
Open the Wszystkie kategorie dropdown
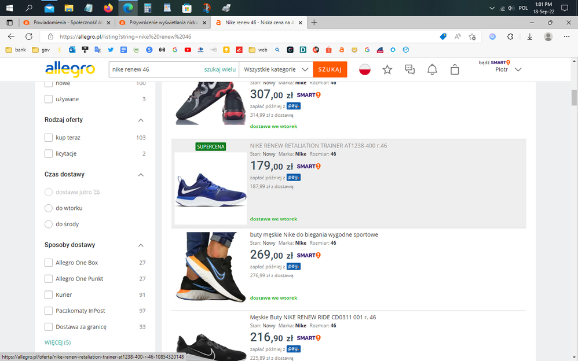coord(276,69)
